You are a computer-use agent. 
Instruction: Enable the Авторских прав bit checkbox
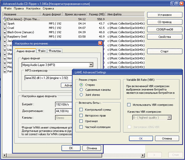[81, 115]
